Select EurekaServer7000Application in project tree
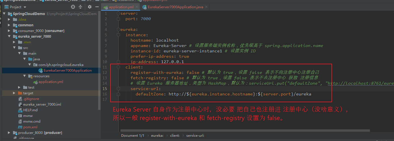Screen dimensions: 394x141 (68, 70)
